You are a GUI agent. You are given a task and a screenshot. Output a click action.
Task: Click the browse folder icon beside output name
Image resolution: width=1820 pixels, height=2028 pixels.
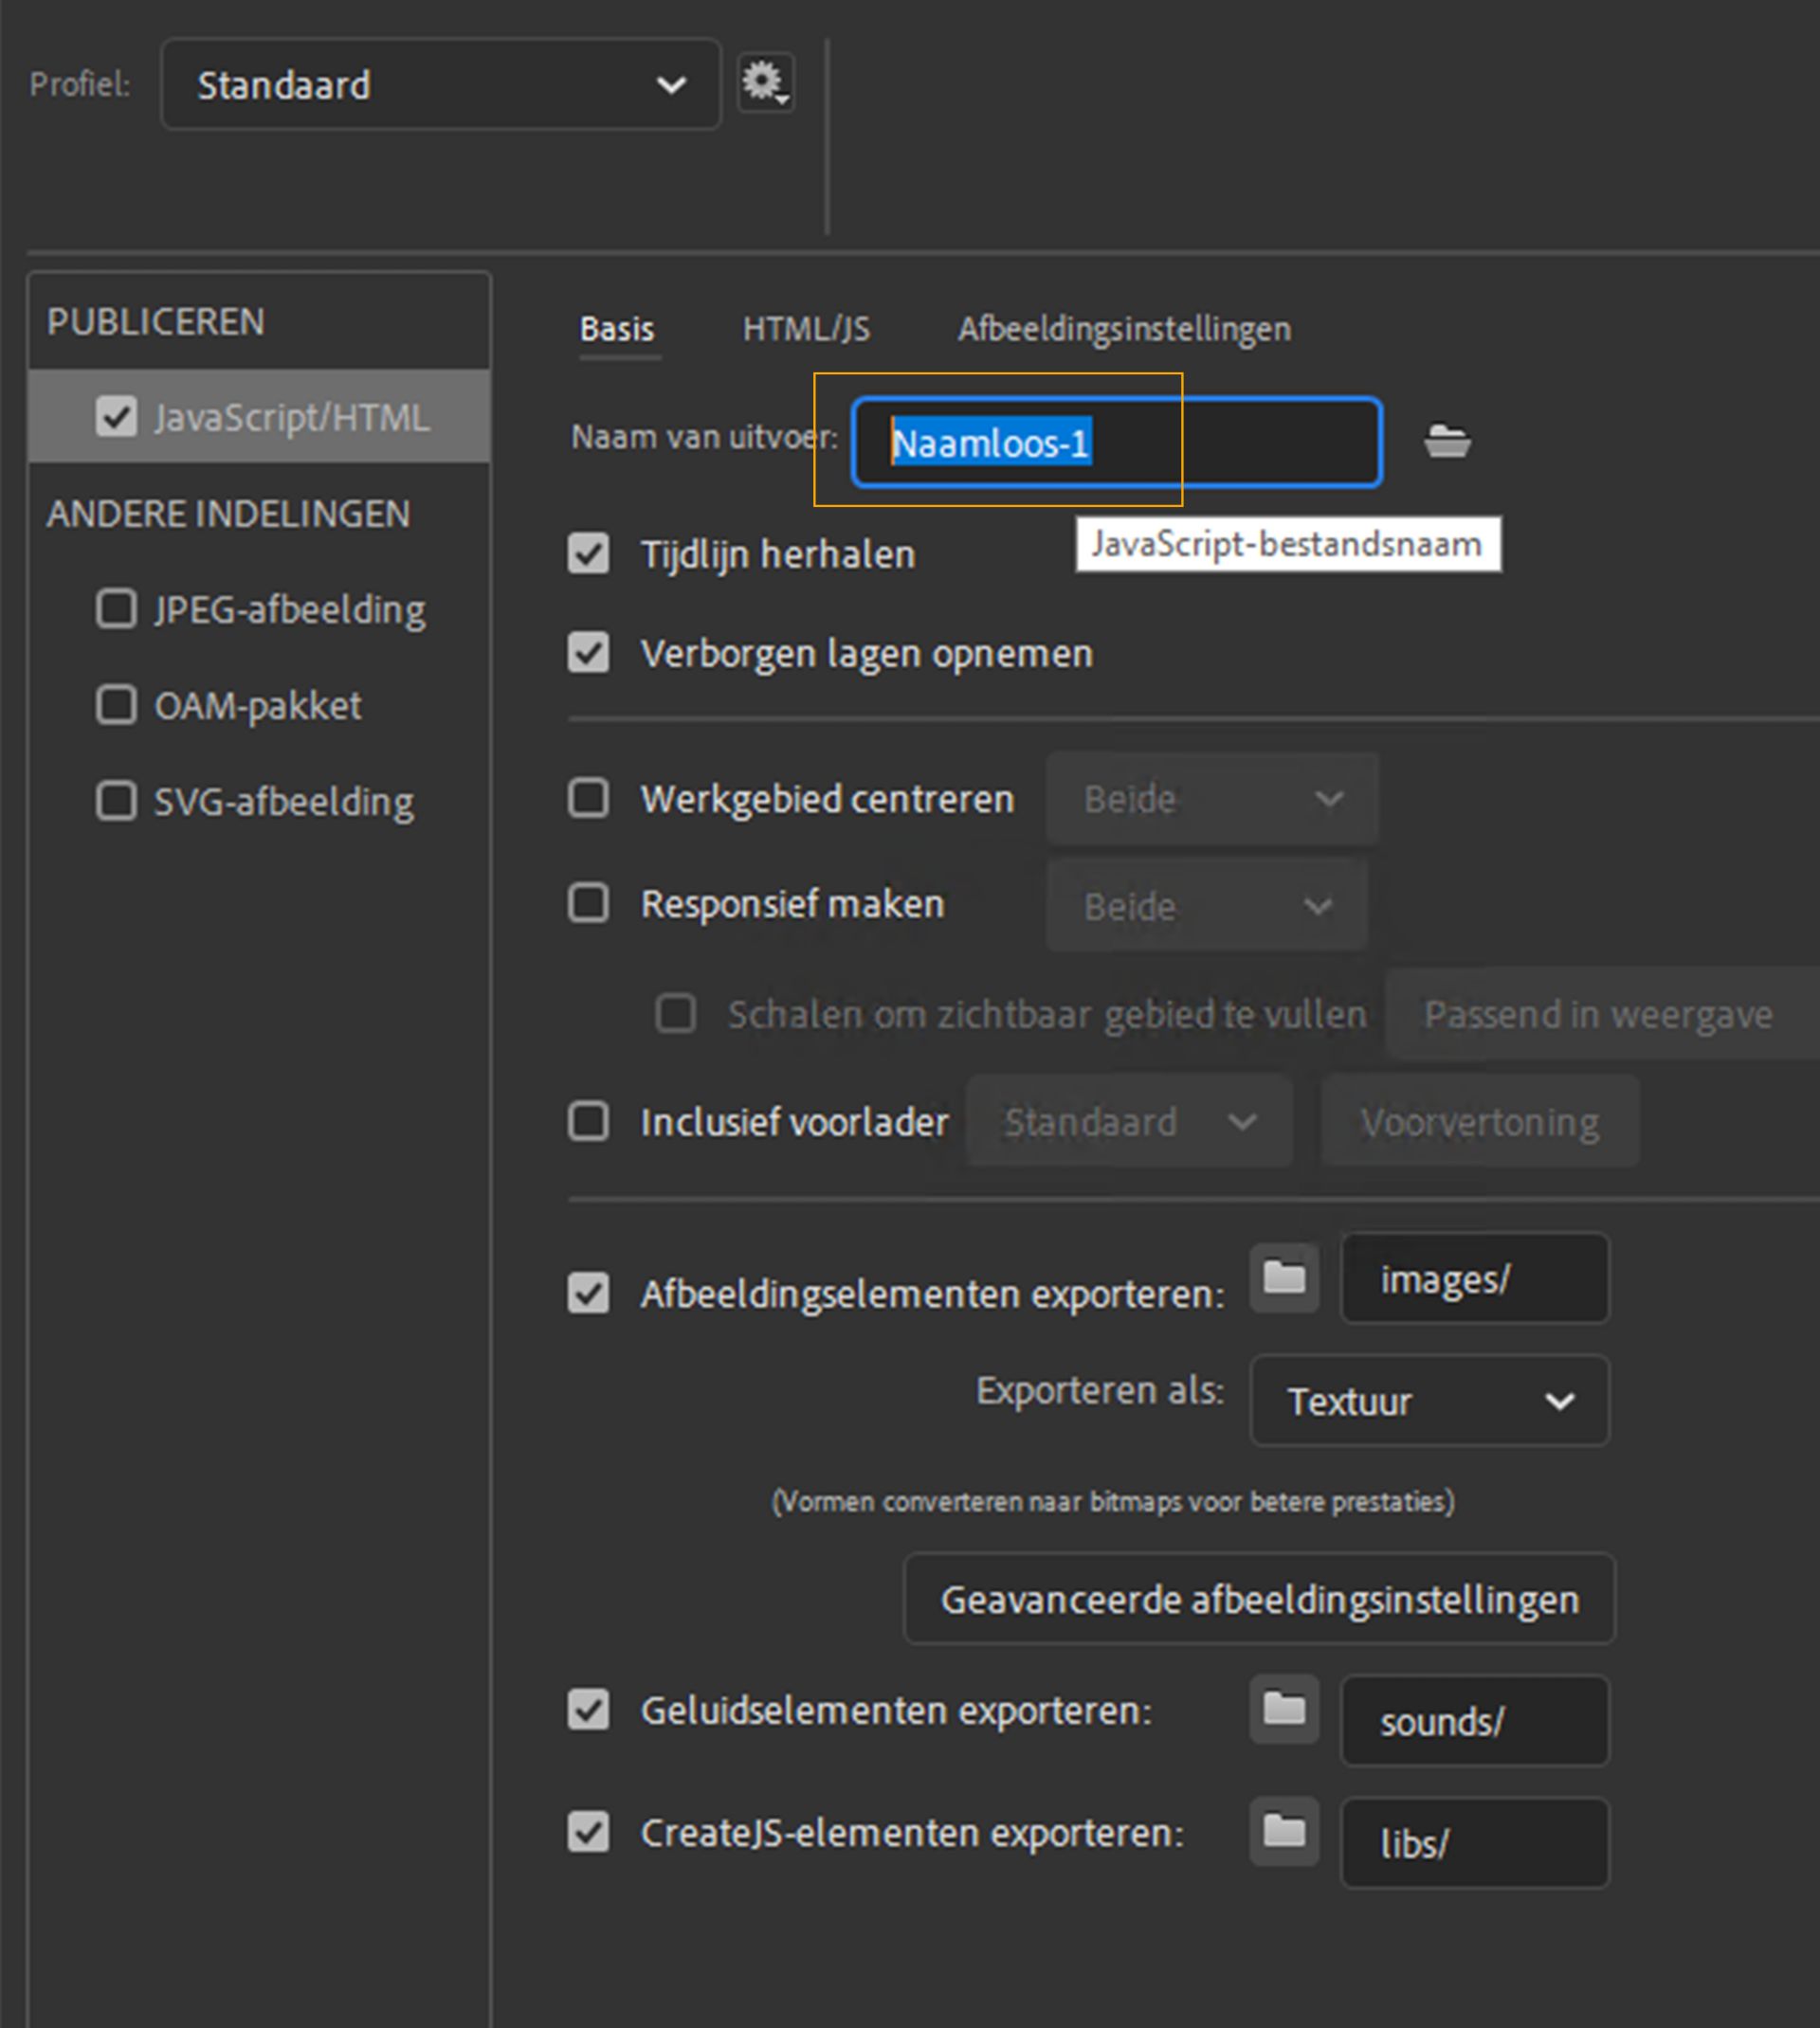click(x=1446, y=441)
